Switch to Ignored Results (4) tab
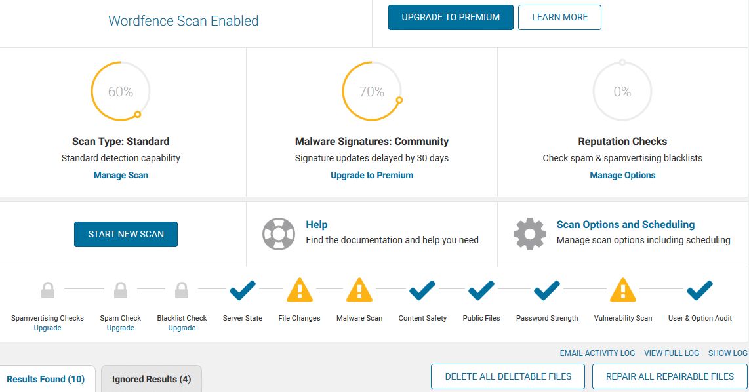 click(152, 379)
